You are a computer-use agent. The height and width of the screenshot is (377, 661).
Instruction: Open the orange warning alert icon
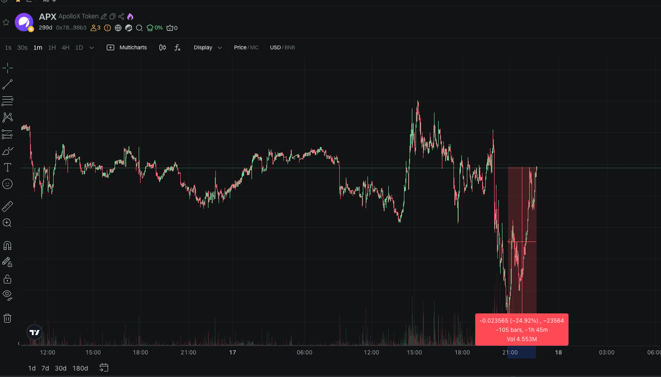[107, 27]
